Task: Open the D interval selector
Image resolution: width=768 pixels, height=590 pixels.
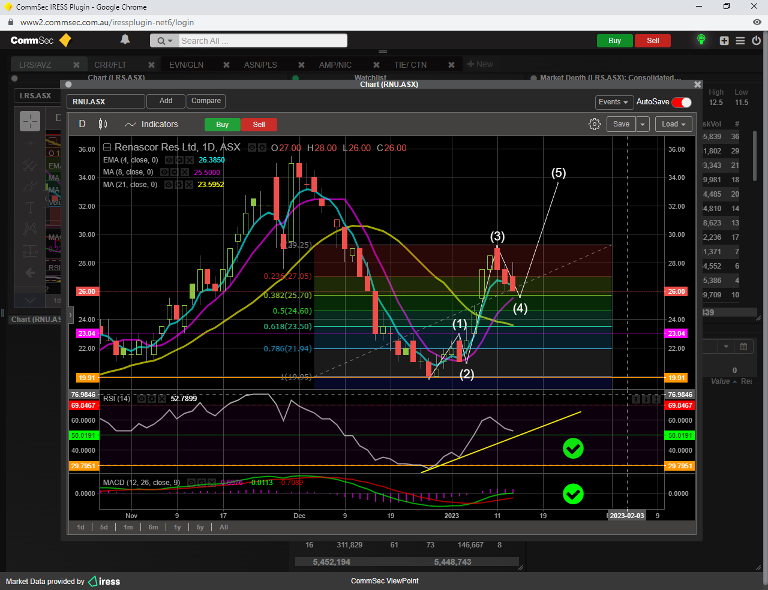Action: pos(82,124)
